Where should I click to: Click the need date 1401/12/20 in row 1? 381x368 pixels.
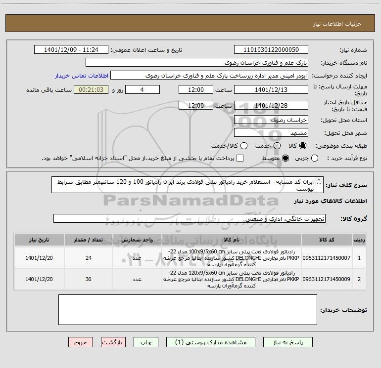(39, 258)
